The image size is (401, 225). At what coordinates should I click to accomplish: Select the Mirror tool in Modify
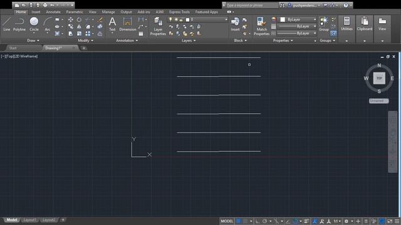[79, 26]
